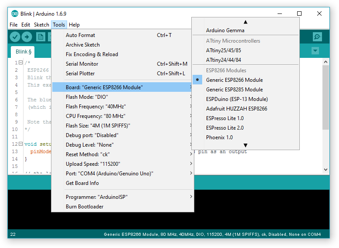Click the editor scrollbar down arrow
Viewport: 339px width, 248px height.
pos(325,170)
